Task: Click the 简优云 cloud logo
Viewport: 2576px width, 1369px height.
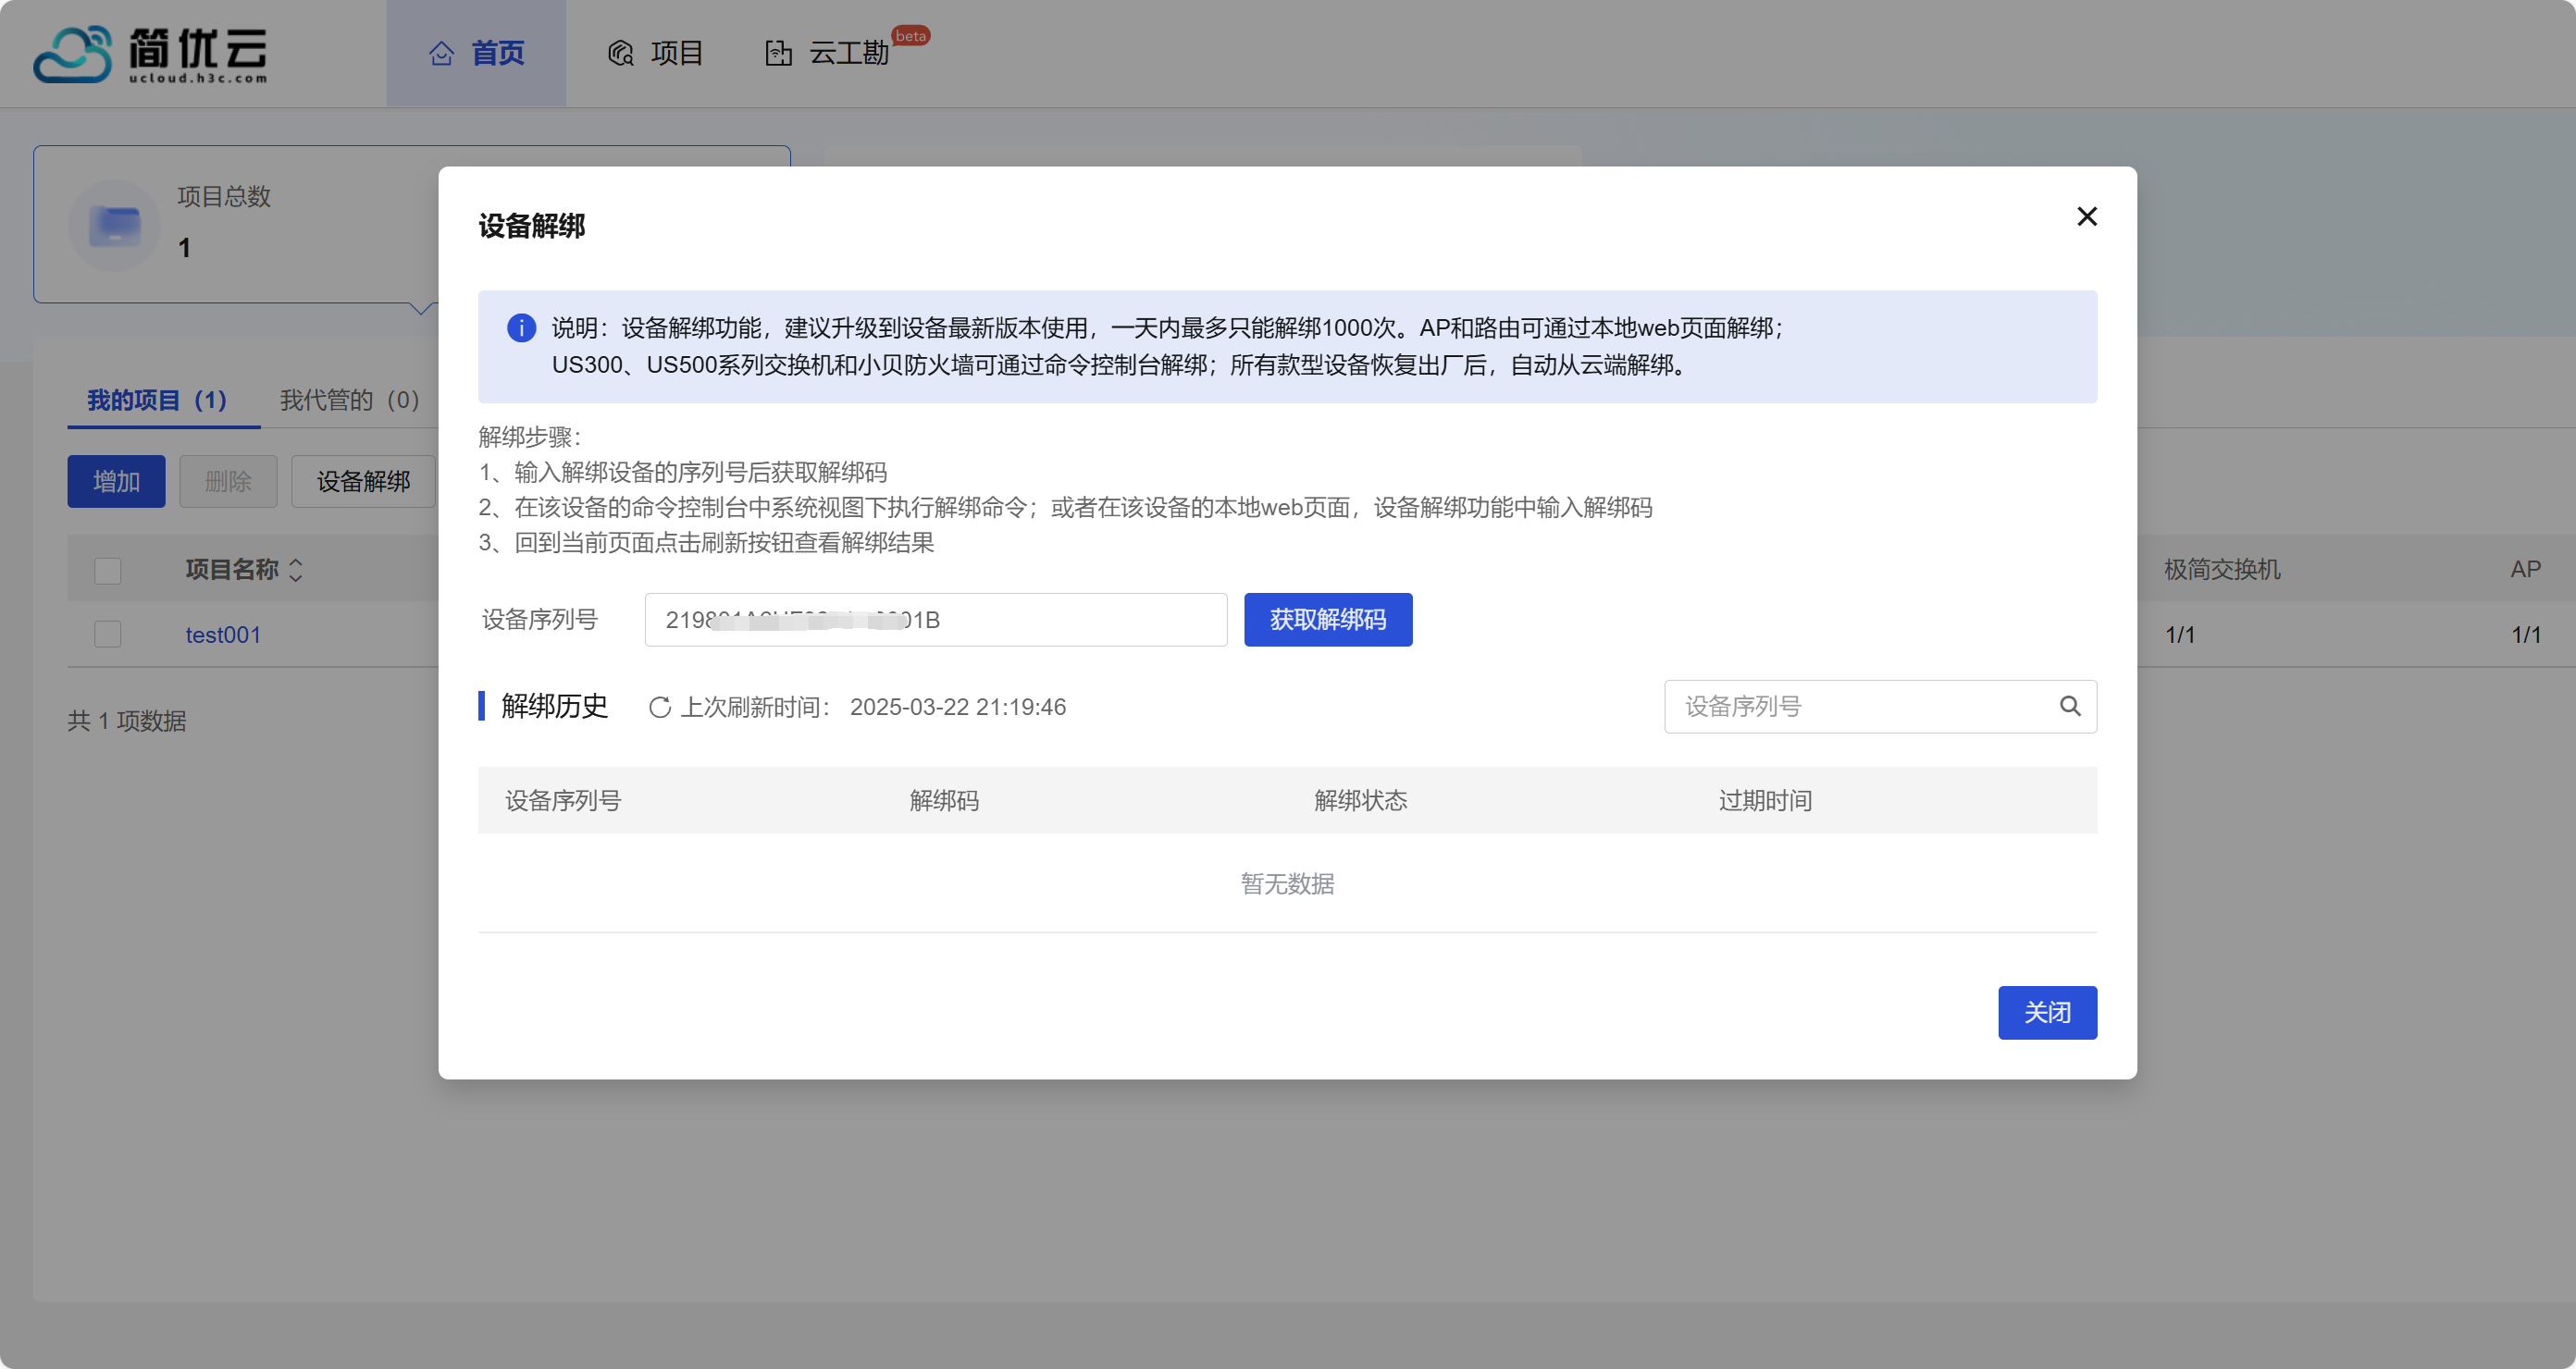Action: tap(72, 53)
